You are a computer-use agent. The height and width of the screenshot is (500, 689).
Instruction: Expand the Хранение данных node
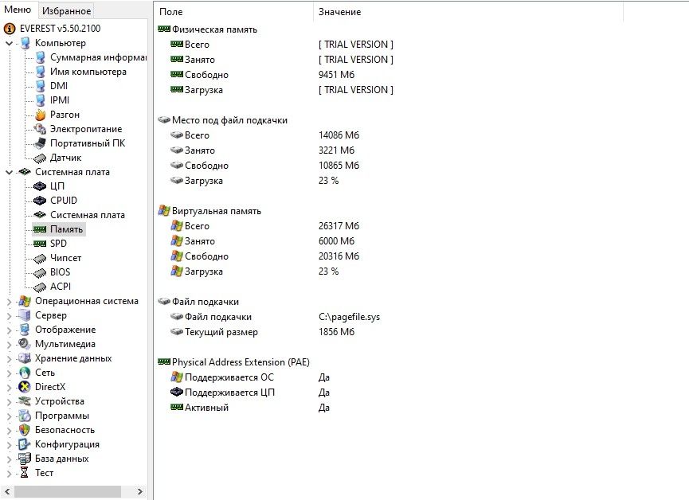pos(9,358)
